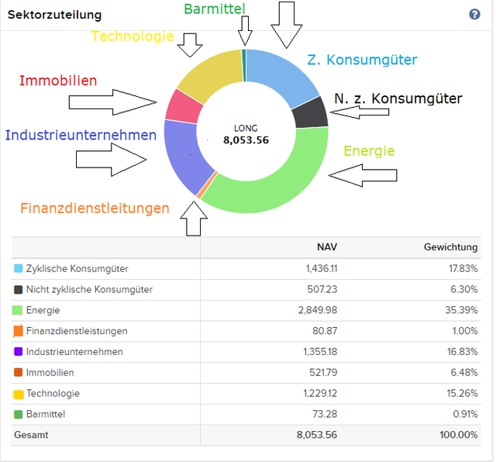Click the Nicht zyklische Konsumgüter dark legend swatch
This screenshot has height=462, width=496.
(x=19, y=290)
